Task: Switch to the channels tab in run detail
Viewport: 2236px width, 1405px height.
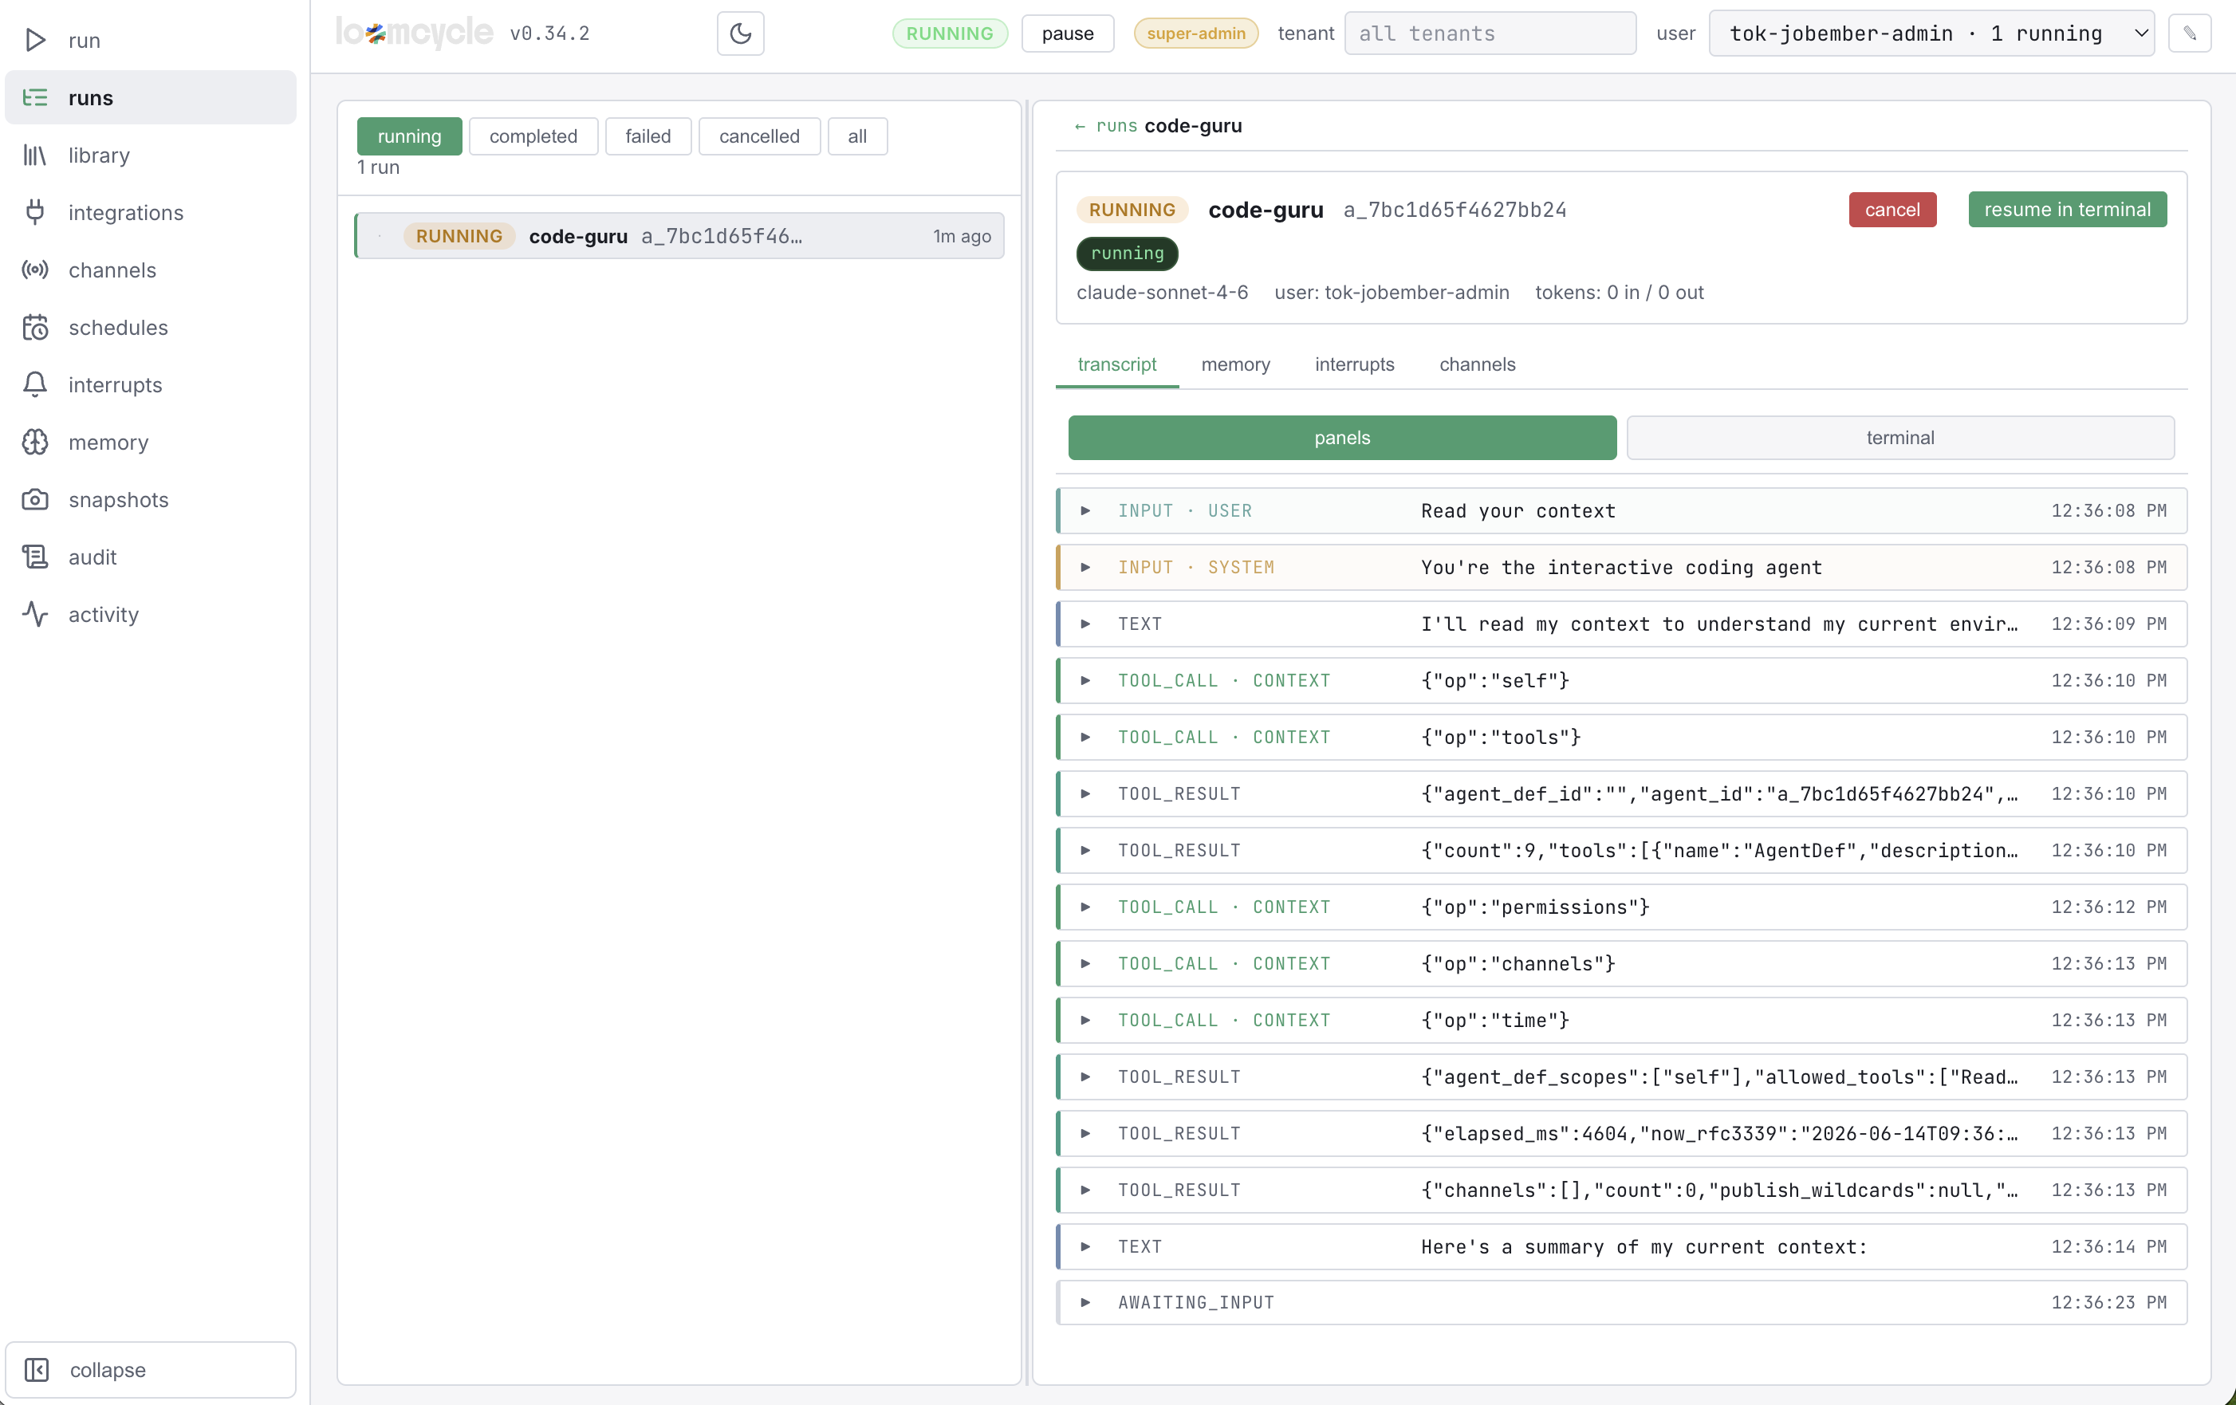Action: [1478, 365]
